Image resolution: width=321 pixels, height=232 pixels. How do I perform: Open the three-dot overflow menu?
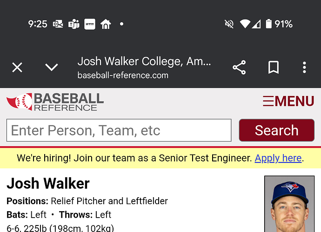click(x=304, y=67)
